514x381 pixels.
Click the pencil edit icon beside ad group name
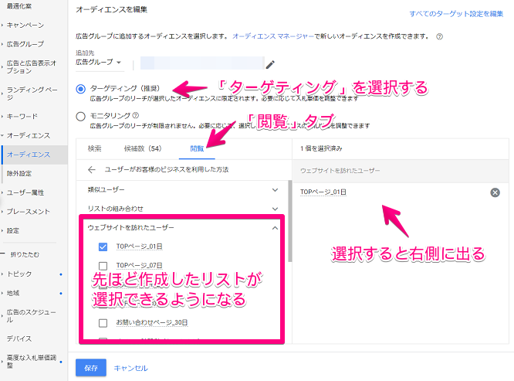point(270,64)
